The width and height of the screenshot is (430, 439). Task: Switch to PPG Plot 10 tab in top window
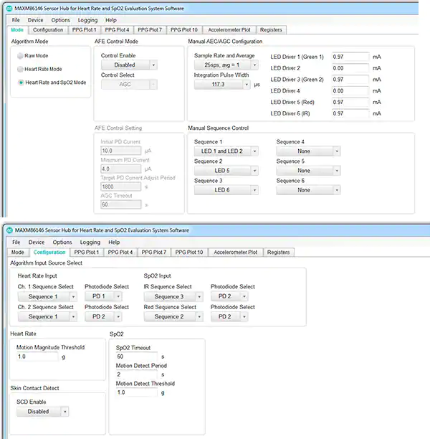[183, 29]
